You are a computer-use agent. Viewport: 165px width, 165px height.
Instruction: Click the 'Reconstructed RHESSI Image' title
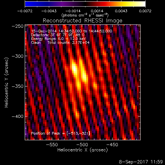(x=82, y=21)
